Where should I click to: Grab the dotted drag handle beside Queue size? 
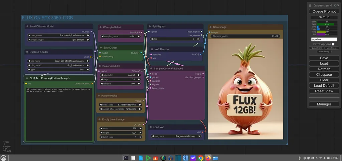pos(310,5)
